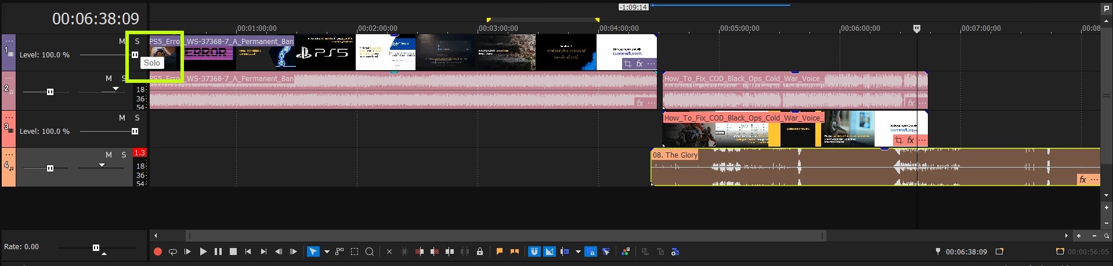Toggle Automatic Crossfades button
Screen dimensions: 1113x266
point(549,252)
